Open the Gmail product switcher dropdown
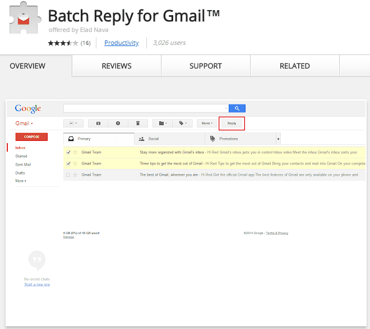The image size is (370, 329). click(x=24, y=124)
